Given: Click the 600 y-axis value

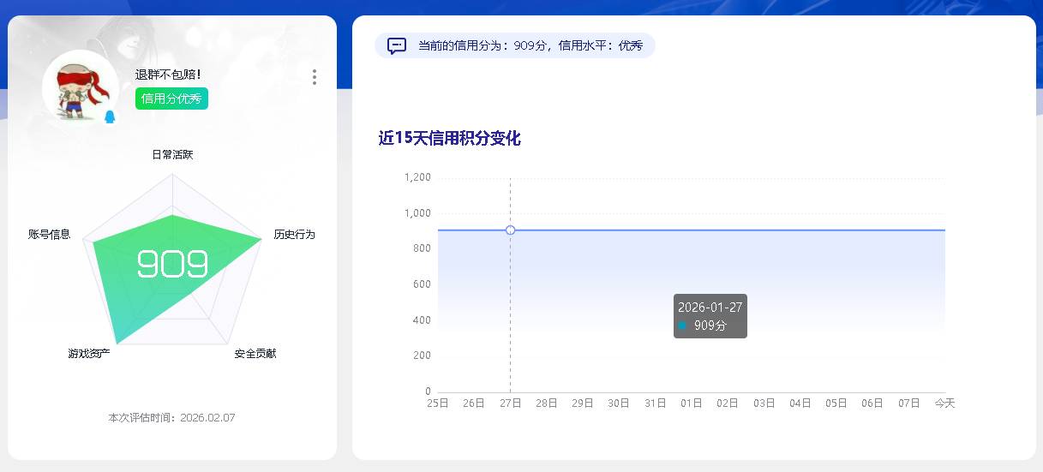Looking at the screenshot, I should [422, 284].
